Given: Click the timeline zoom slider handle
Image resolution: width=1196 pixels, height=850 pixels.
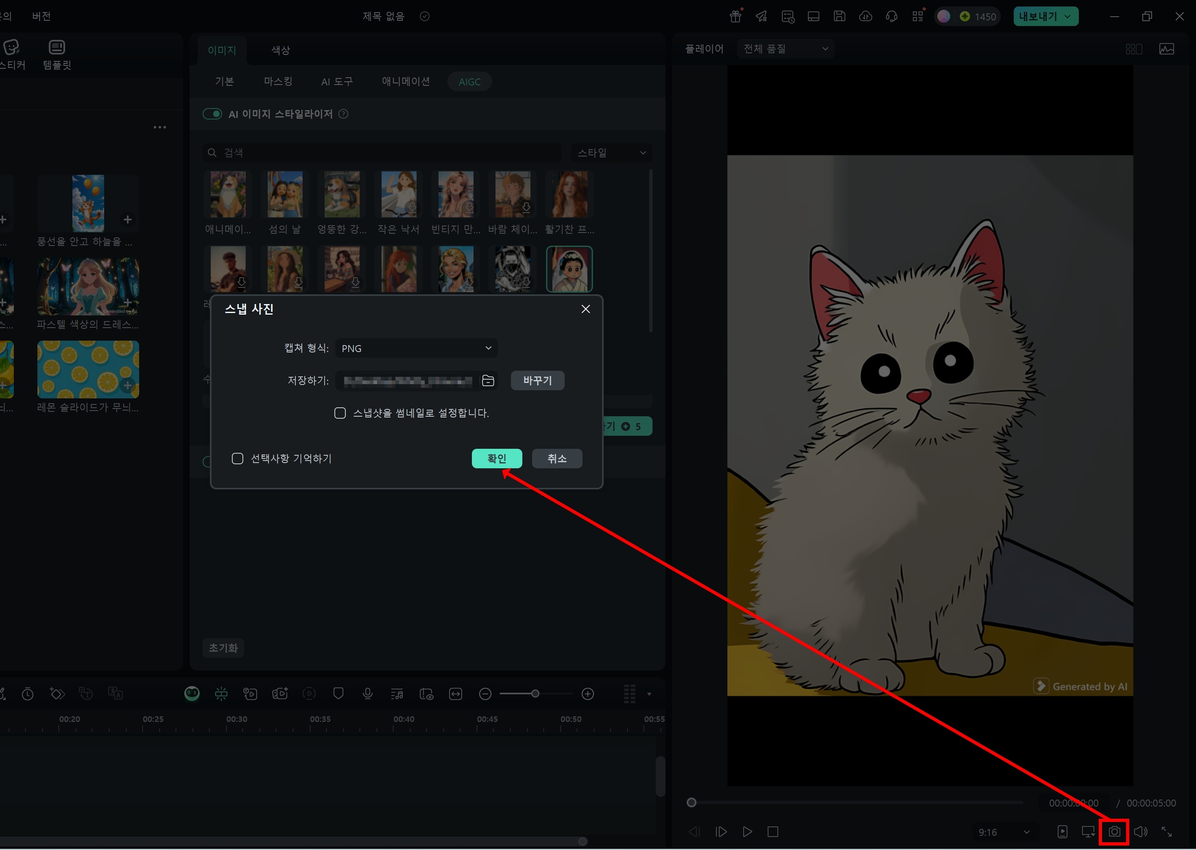Looking at the screenshot, I should click(x=535, y=694).
